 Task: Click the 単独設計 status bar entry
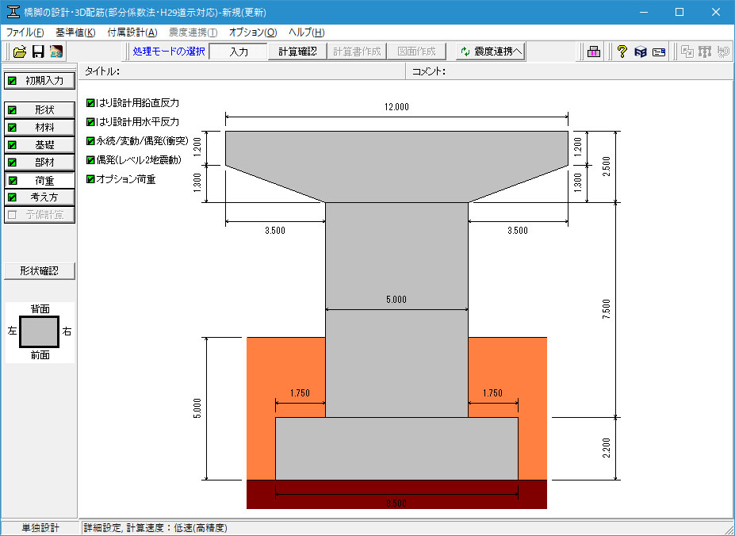point(40,528)
